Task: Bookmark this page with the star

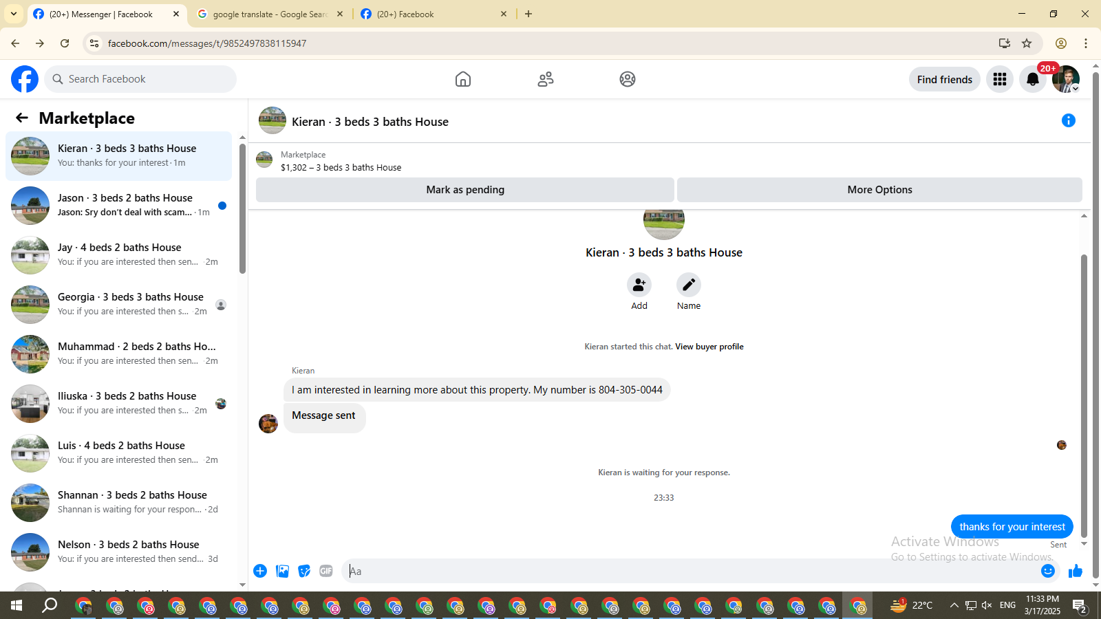Action: [x=1027, y=43]
